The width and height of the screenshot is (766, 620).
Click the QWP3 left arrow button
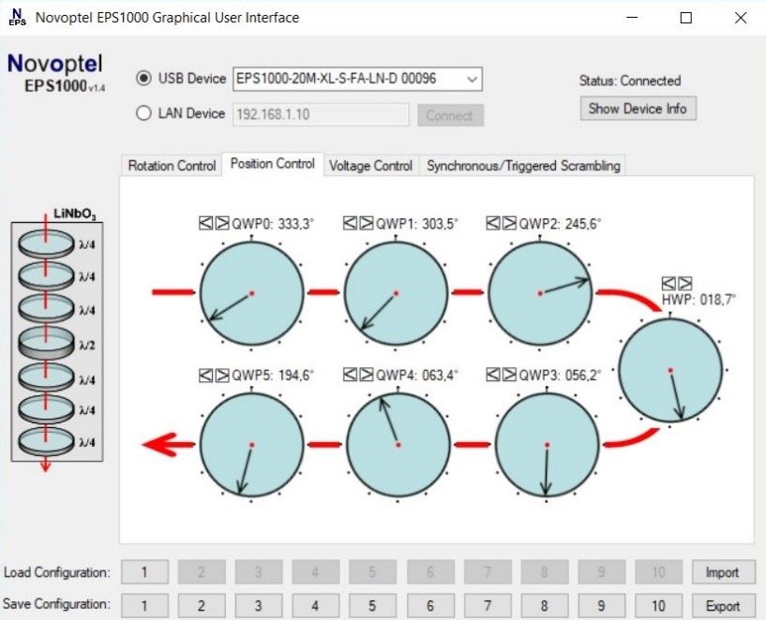(x=493, y=375)
